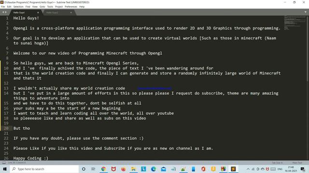The image size is (309, 173).
Task: Open the red McAfee app in taskbar
Action: [x=113, y=169]
